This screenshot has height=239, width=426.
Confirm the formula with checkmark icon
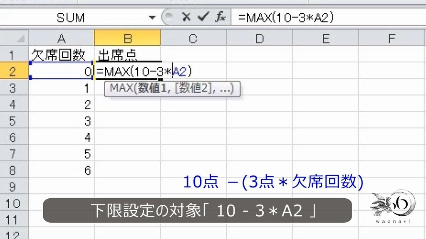click(203, 17)
